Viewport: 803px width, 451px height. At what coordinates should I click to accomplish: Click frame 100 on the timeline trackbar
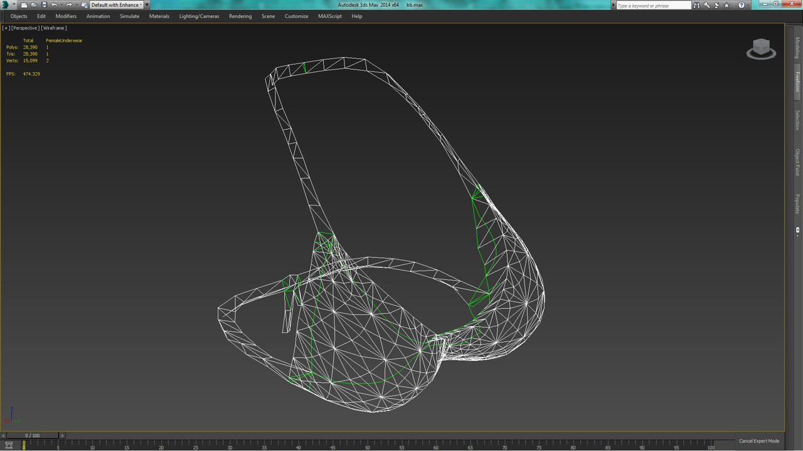tap(710, 446)
